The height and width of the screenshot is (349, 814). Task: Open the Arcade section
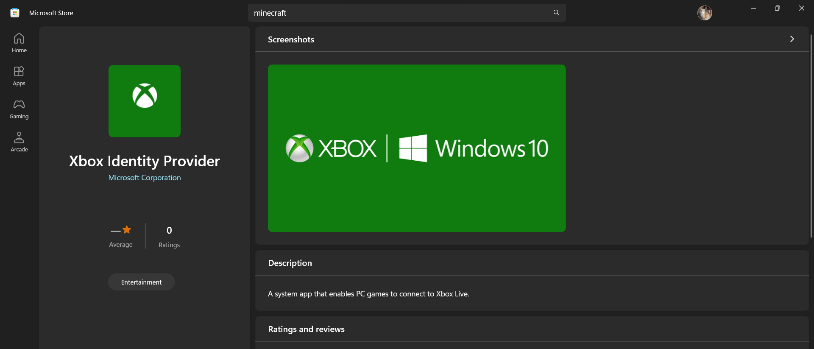19,142
